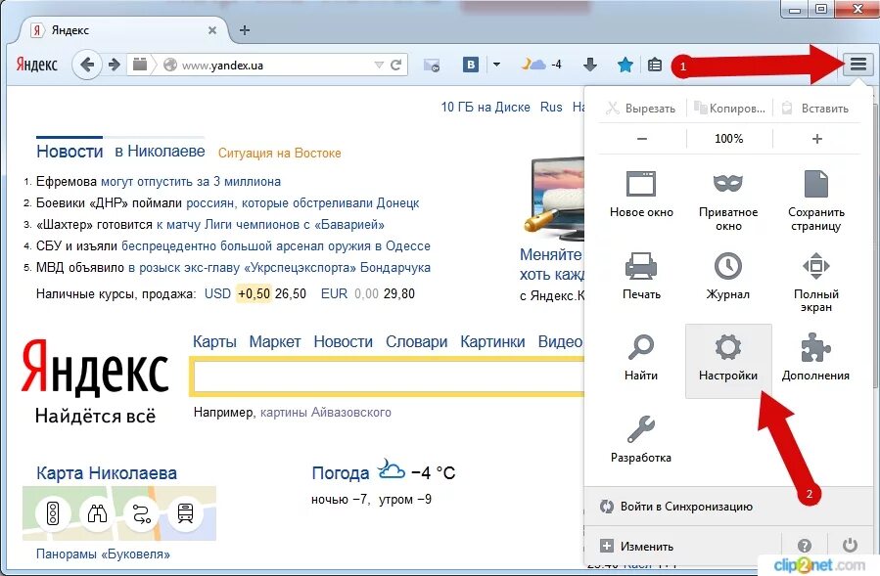Reset zoom via the 100% button
This screenshot has width=880, height=576.
pyautogui.click(x=729, y=139)
